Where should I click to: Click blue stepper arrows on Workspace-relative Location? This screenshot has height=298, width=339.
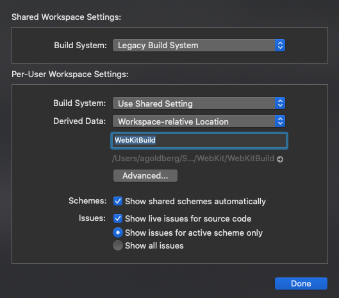[x=280, y=121]
